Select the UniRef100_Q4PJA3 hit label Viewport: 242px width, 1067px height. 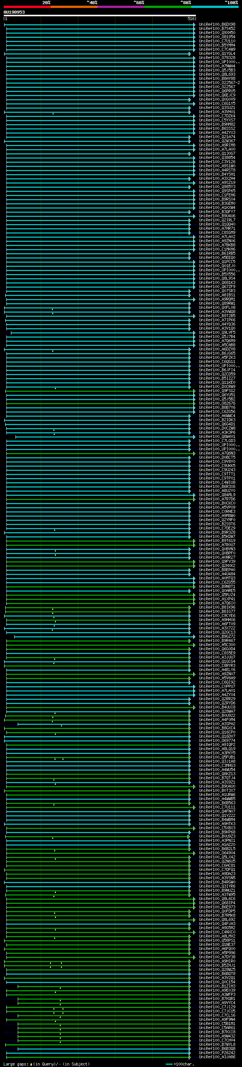tap(217, 924)
